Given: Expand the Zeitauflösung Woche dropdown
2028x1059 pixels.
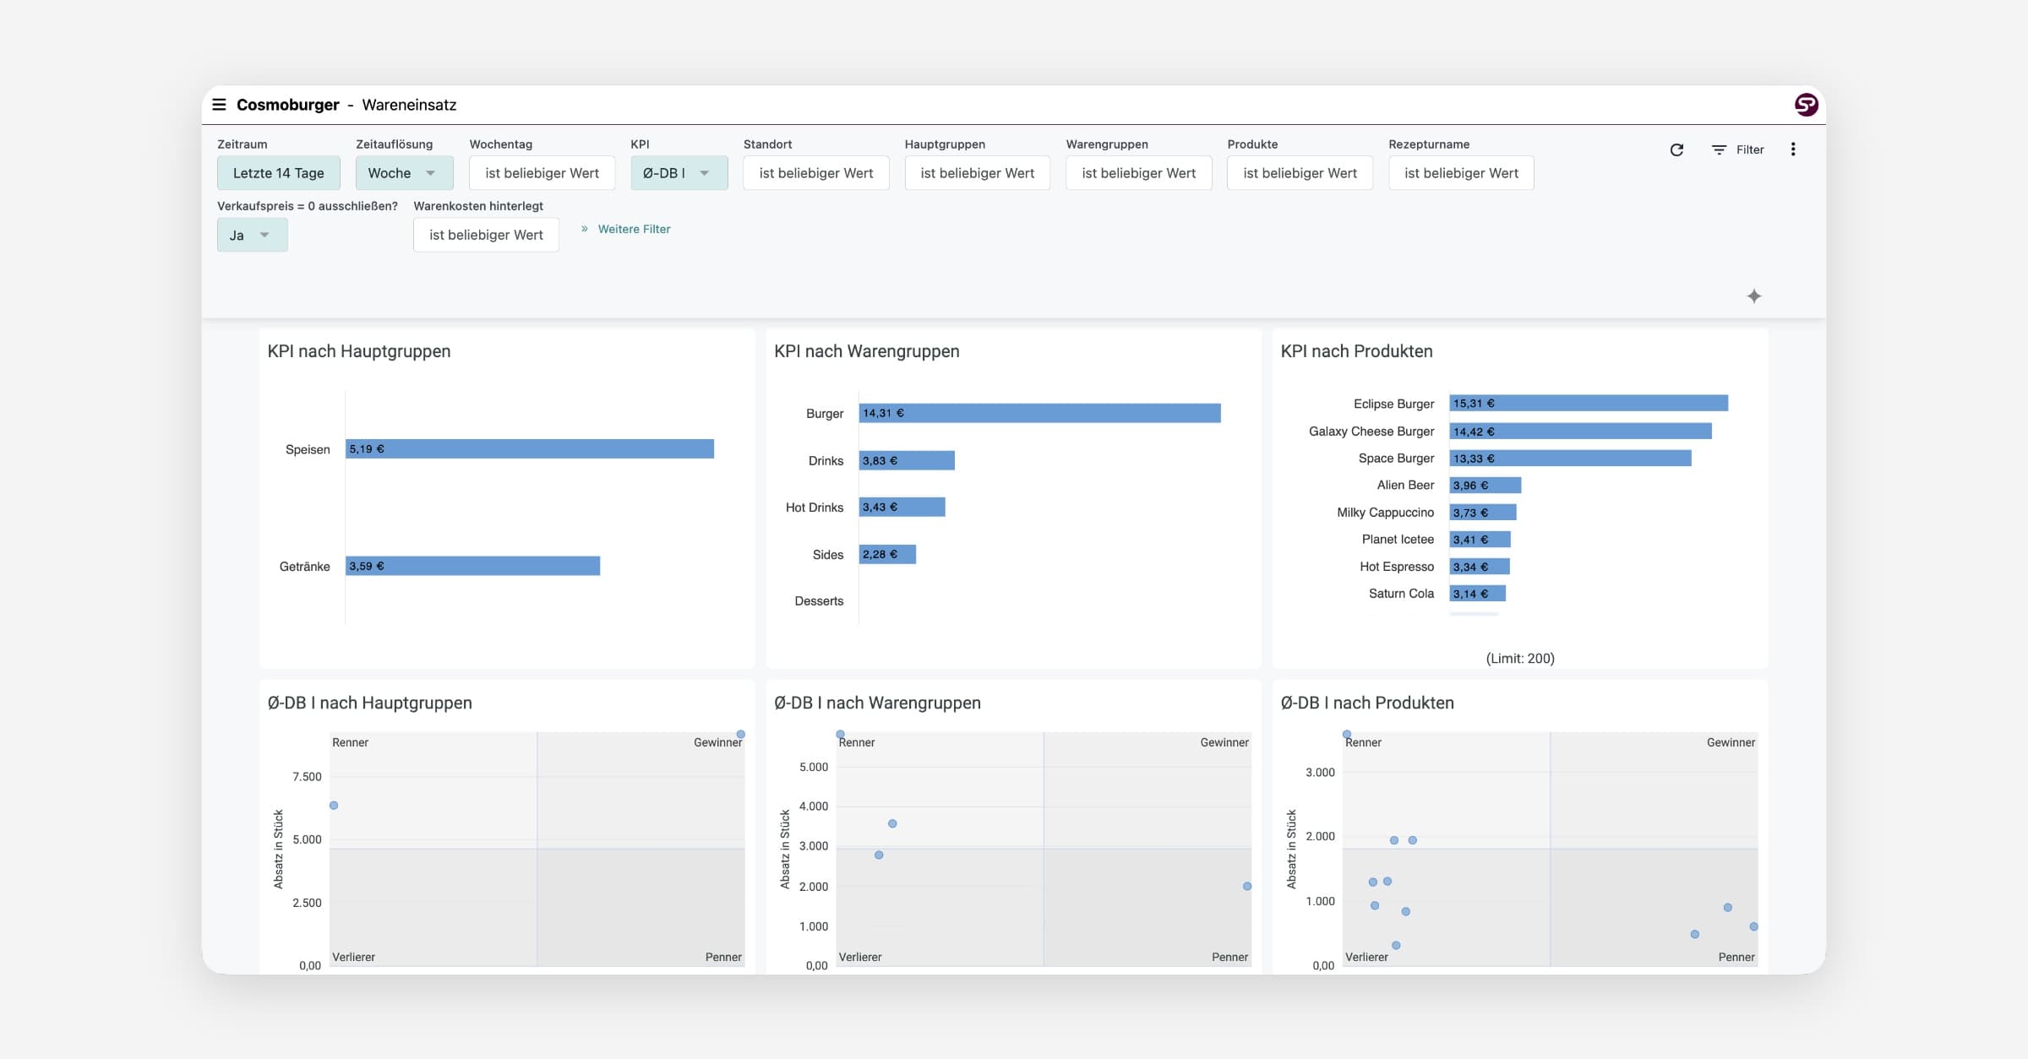Looking at the screenshot, I should pos(404,173).
